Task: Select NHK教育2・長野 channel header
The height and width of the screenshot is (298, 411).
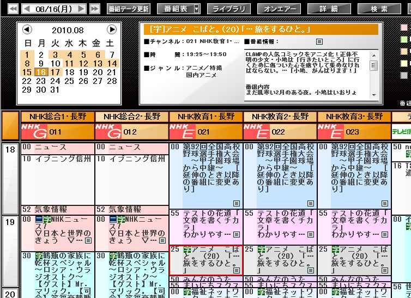Action: point(280,117)
